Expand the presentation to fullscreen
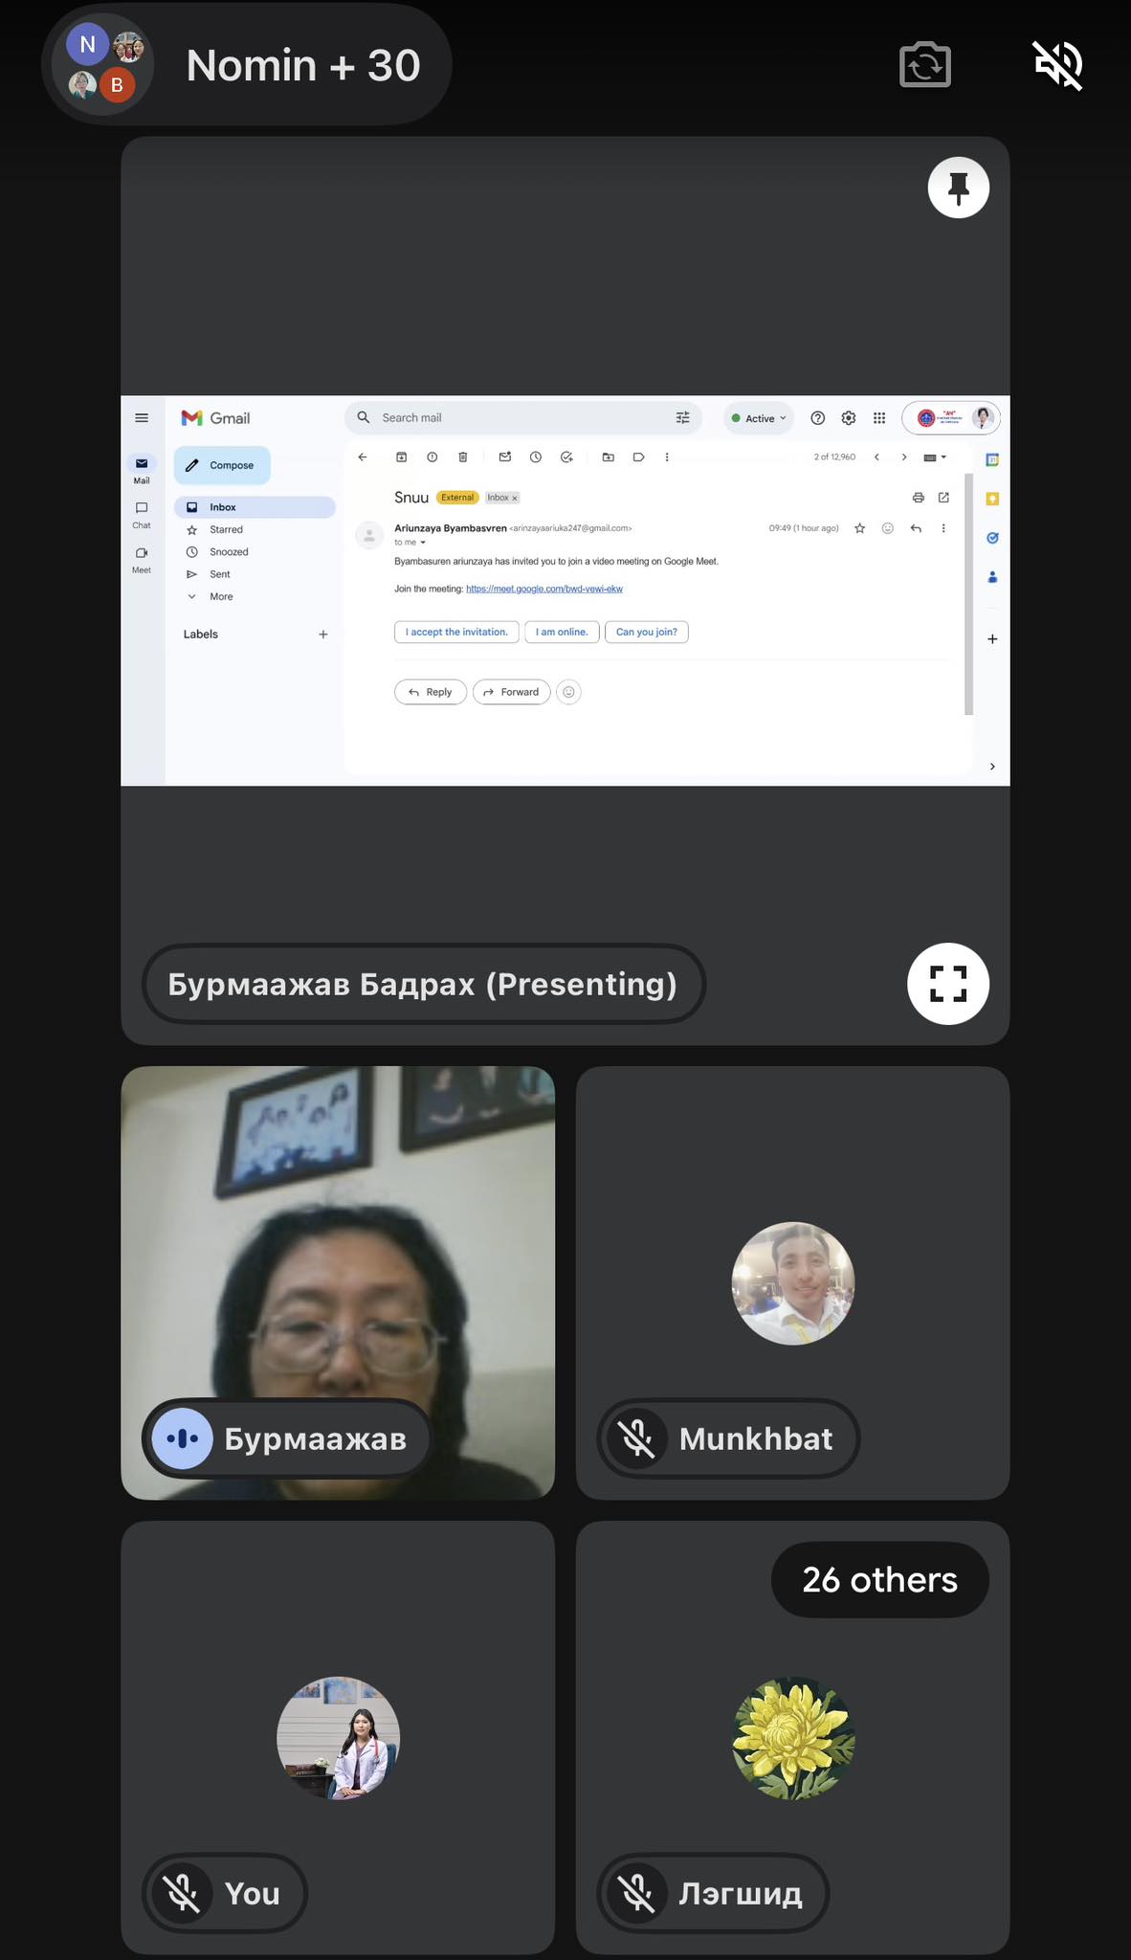Viewport: 1131px width, 1960px height. [x=947, y=984]
